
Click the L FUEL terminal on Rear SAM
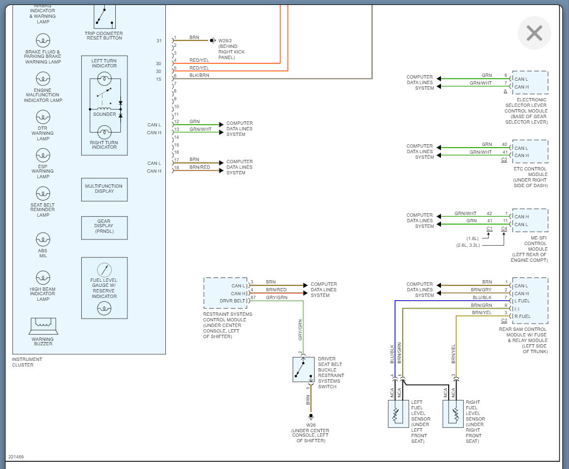(x=522, y=301)
